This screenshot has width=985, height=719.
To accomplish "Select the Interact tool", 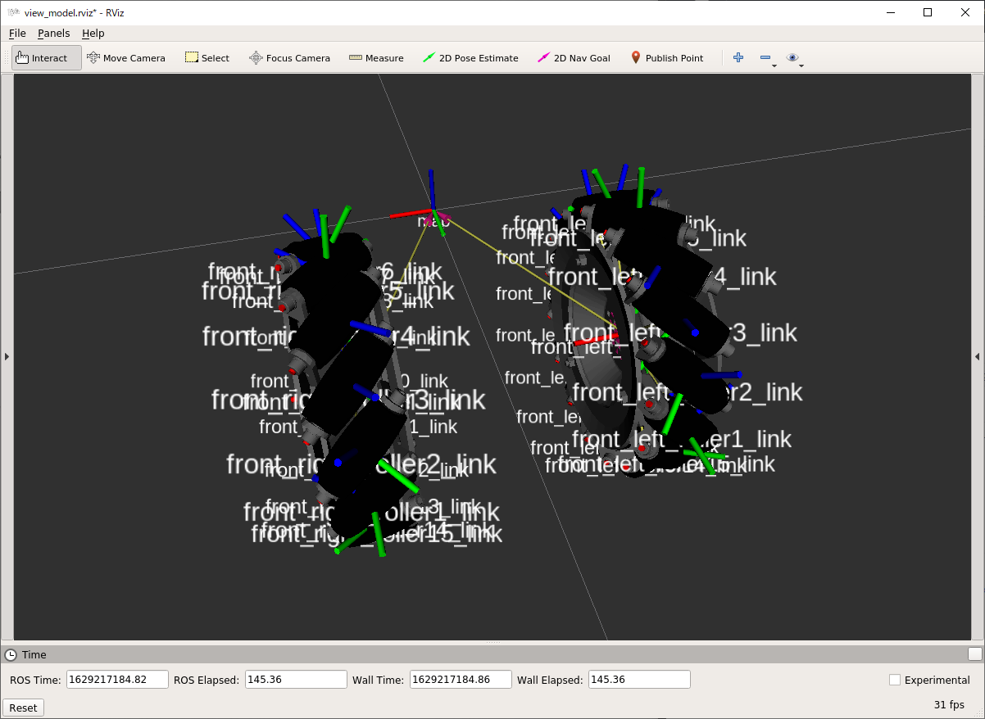I will pos(47,58).
